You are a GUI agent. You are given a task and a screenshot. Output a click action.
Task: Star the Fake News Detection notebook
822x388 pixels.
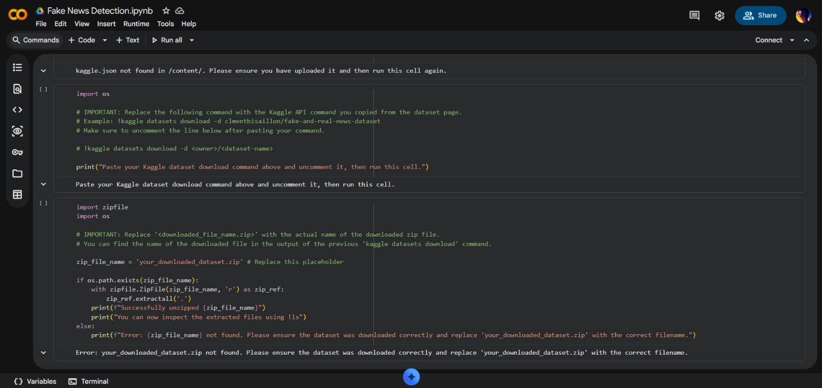(166, 11)
